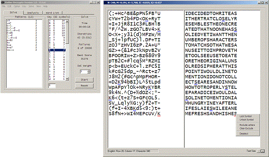
Task: Choose Deselect from context menu
Action: [x=244, y=134]
